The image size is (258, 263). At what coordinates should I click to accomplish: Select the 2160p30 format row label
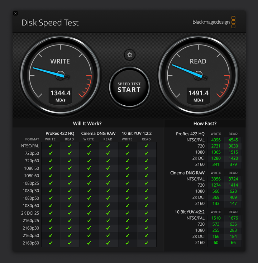[31, 228]
